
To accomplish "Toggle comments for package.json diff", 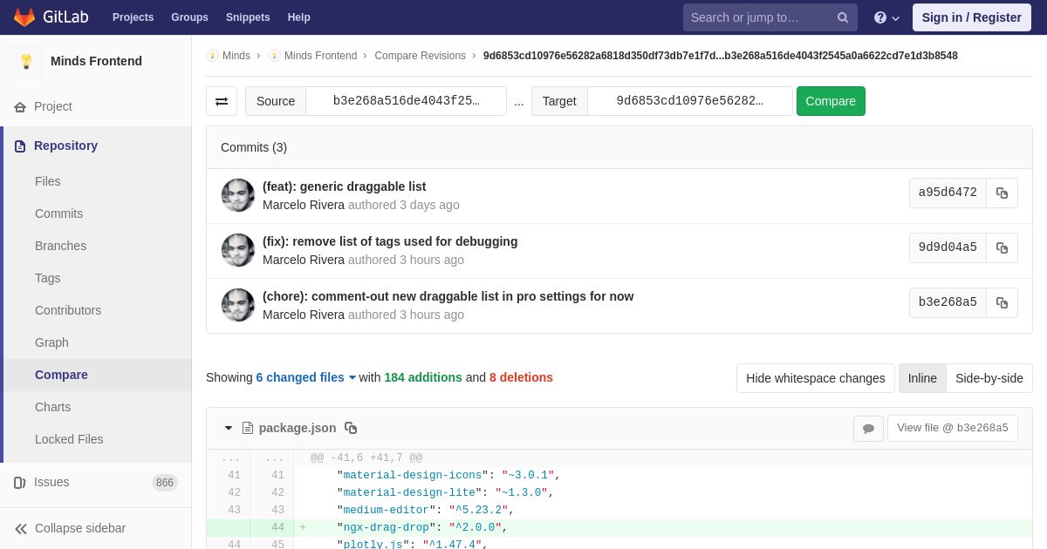I will coord(868,428).
